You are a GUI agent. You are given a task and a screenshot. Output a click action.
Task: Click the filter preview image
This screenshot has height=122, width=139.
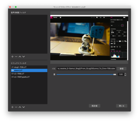(x=89, y=38)
